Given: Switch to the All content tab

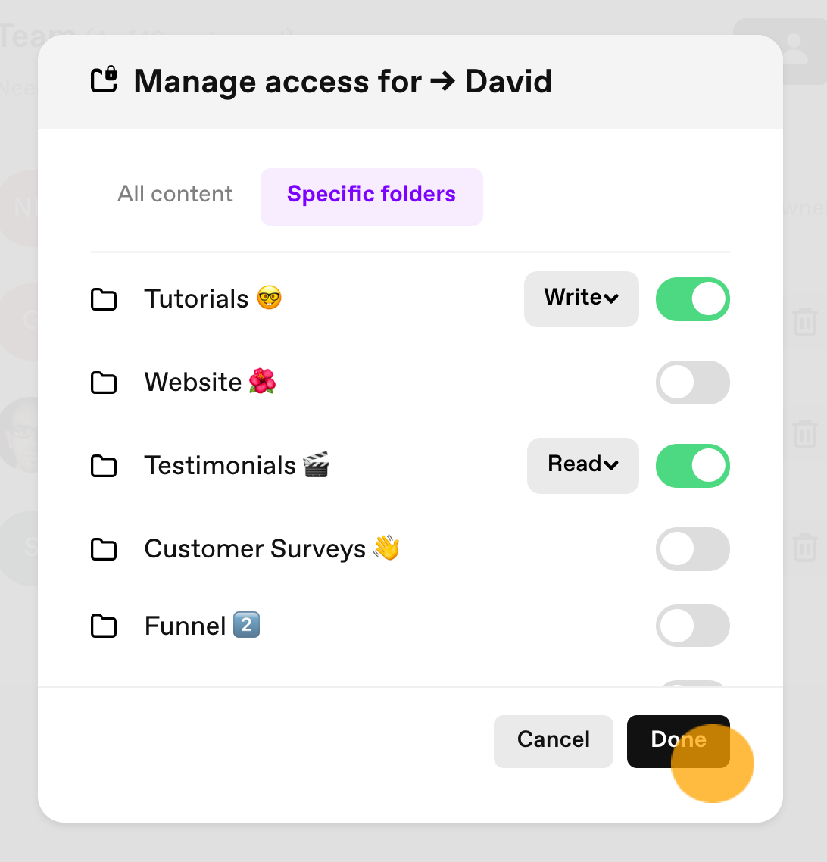Looking at the screenshot, I should coord(175,194).
